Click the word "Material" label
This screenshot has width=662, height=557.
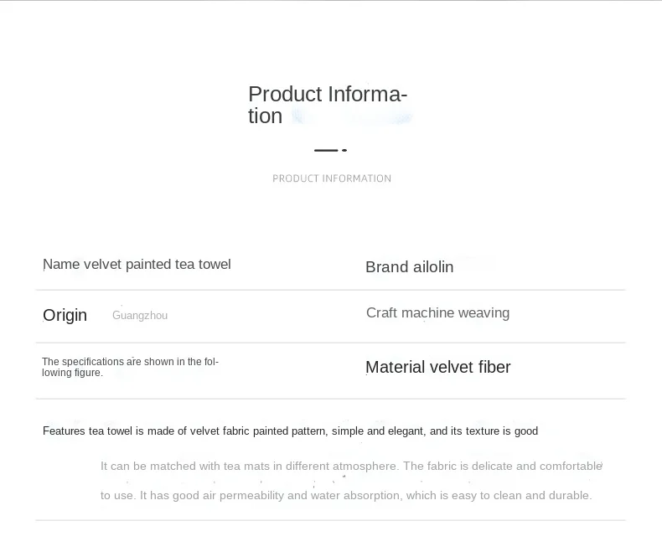click(x=396, y=367)
